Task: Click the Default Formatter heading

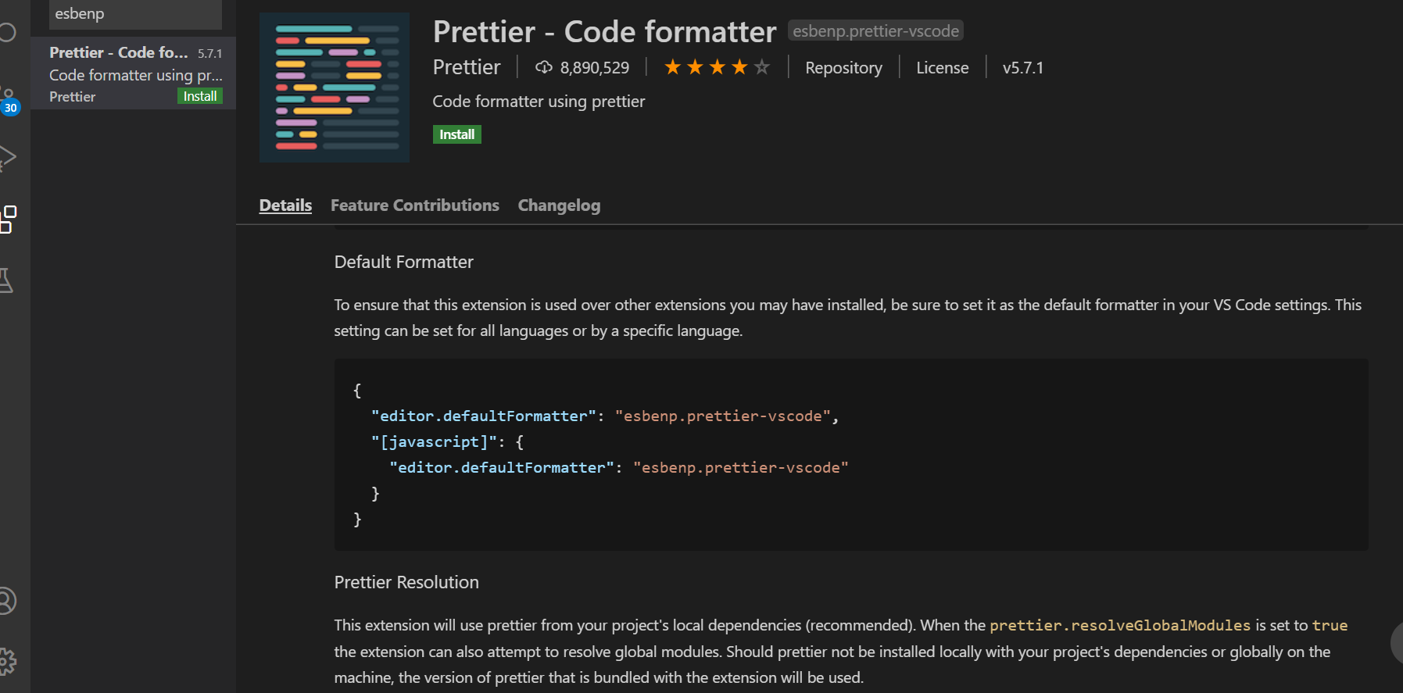Action: coord(403,262)
